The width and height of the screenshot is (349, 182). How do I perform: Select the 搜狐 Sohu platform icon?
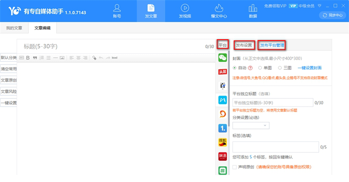pyautogui.click(x=222, y=142)
